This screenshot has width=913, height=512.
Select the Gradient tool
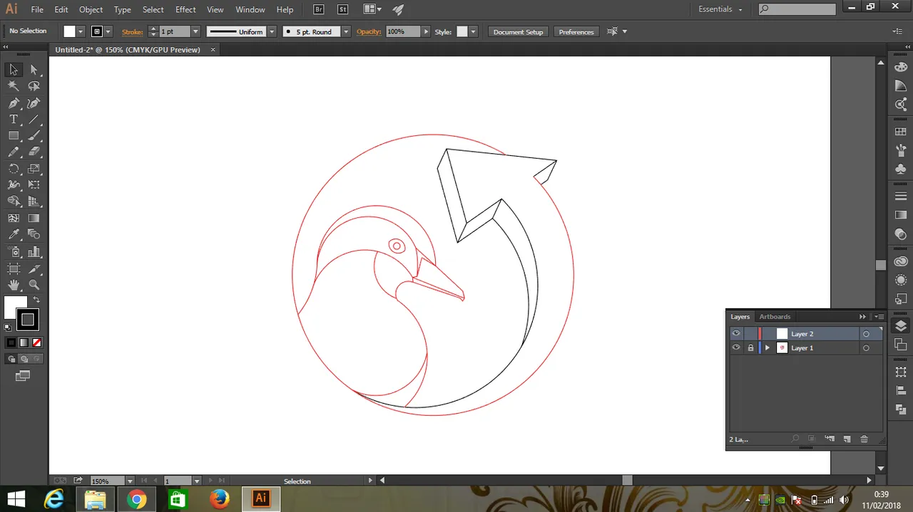point(34,218)
